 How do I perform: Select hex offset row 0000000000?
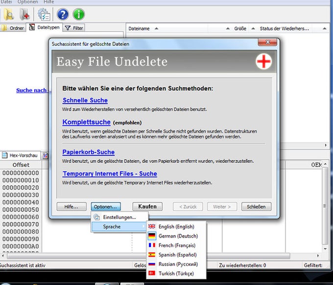(21, 173)
